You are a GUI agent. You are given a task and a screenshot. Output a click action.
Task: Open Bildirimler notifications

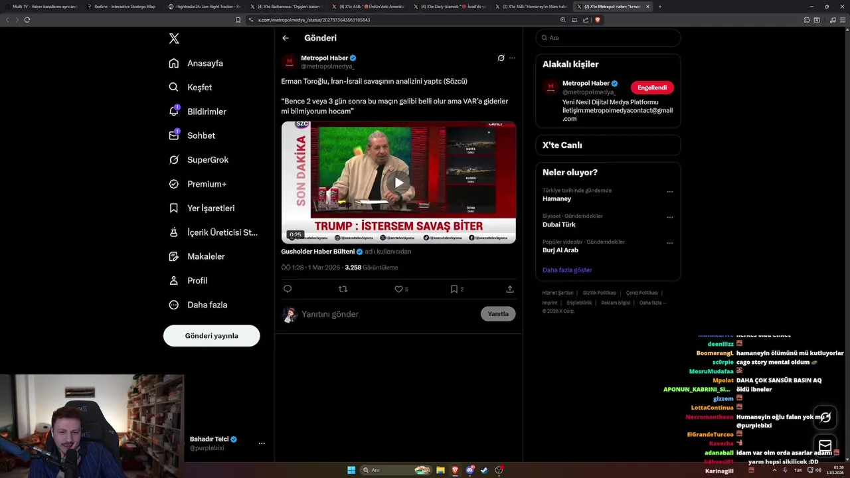[x=197, y=112]
